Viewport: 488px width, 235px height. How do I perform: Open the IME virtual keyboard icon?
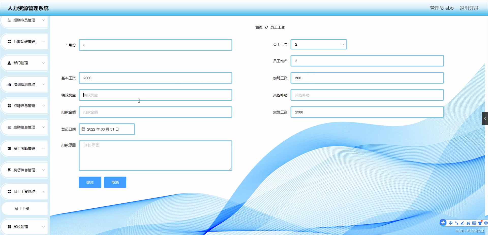[474, 223]
